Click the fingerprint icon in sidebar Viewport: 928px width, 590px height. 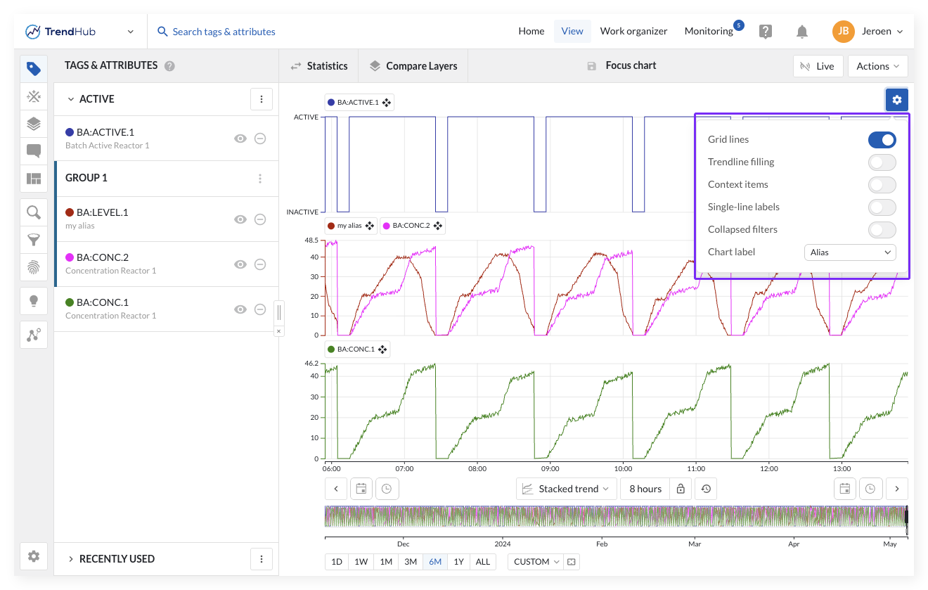pos(34,267)
